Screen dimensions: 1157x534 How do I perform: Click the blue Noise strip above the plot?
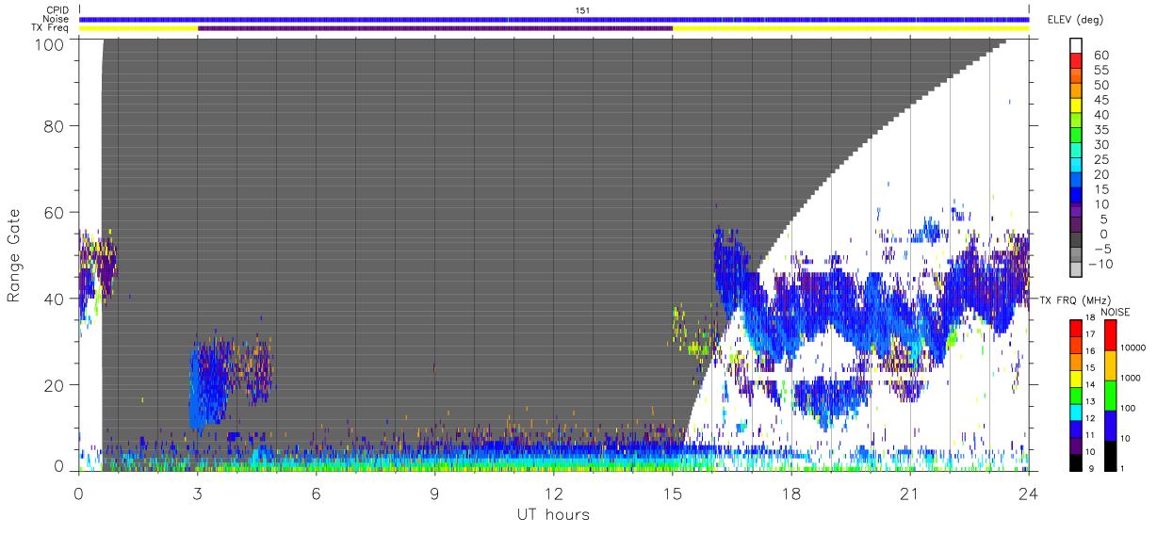[554, 19]
